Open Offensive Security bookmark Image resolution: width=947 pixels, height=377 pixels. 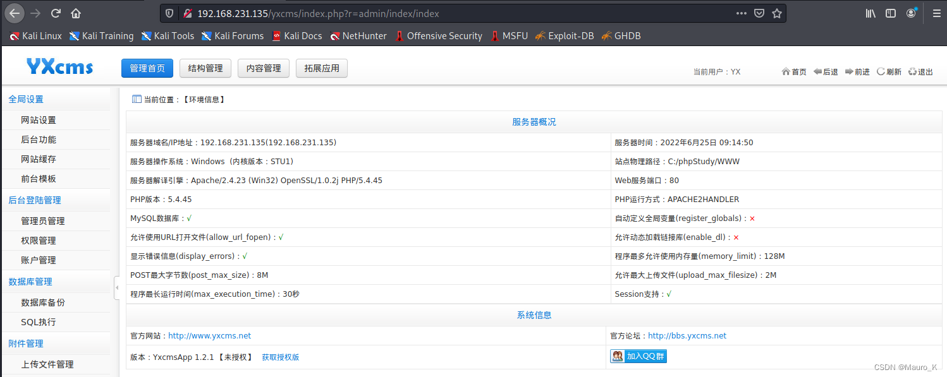tap(438, 36)
